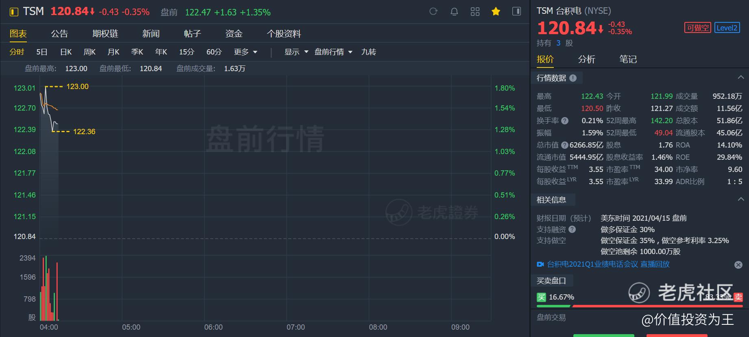The image size is (749, 337).
Task: Select the 15分 chart period
Action: click(187, 52)
